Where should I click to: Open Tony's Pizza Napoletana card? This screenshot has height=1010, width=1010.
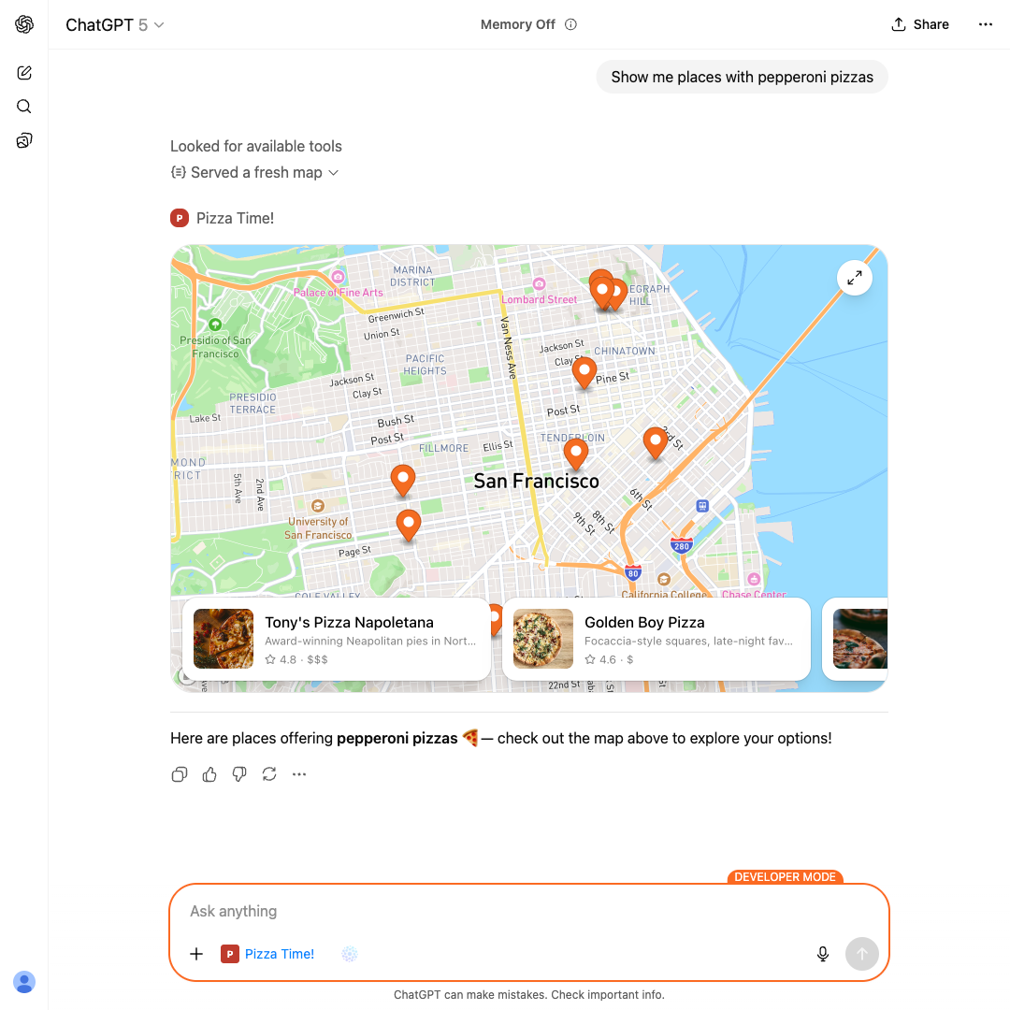337,639
